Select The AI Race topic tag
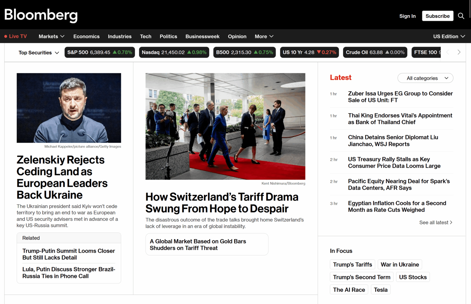471x304 pixels. coord(349,290)
